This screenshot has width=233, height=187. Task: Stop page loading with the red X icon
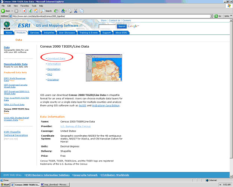coord(25,11)
